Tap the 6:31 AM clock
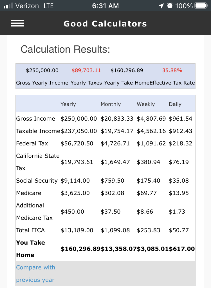 105,6
